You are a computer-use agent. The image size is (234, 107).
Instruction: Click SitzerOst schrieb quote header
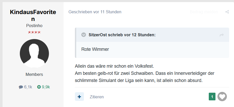(x=122, y=35)
